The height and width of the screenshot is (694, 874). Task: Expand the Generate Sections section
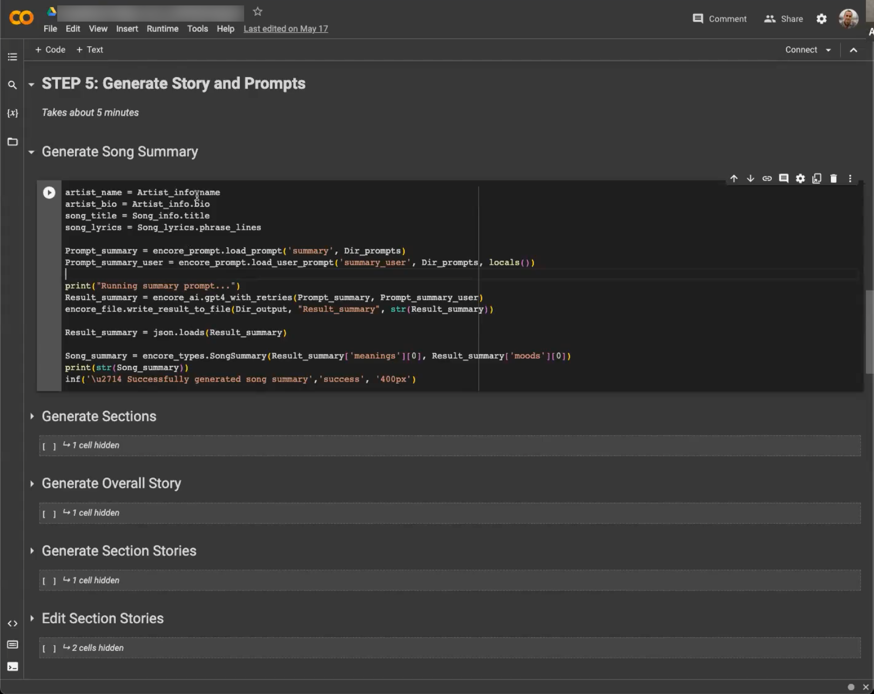click(x=32, y=416)
